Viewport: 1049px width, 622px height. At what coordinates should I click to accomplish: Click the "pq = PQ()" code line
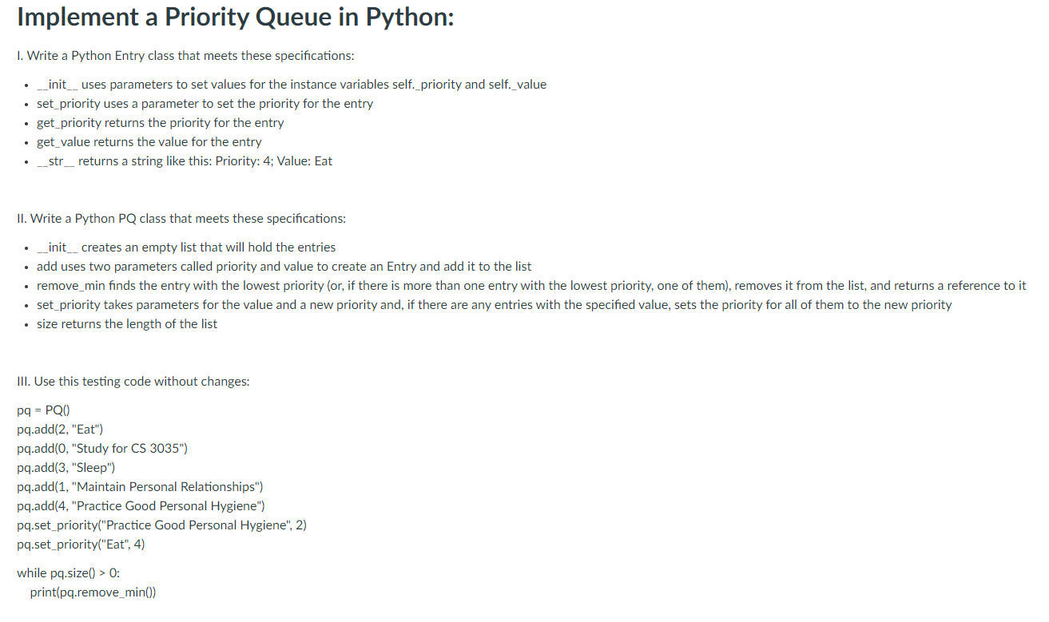[x=44, y=410]
